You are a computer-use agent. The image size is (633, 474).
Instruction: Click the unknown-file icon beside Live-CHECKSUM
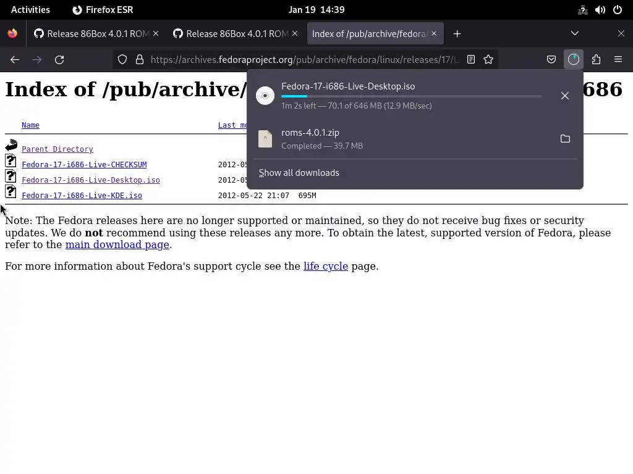(x=11, y=160)
